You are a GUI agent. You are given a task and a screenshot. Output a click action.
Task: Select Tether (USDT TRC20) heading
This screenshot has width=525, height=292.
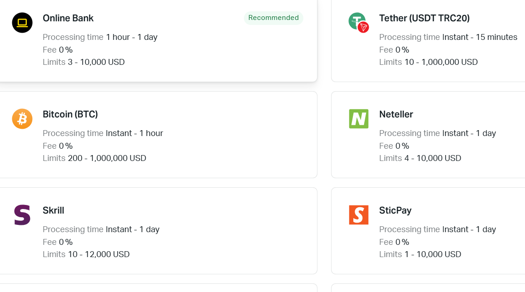tap(424, 18)
